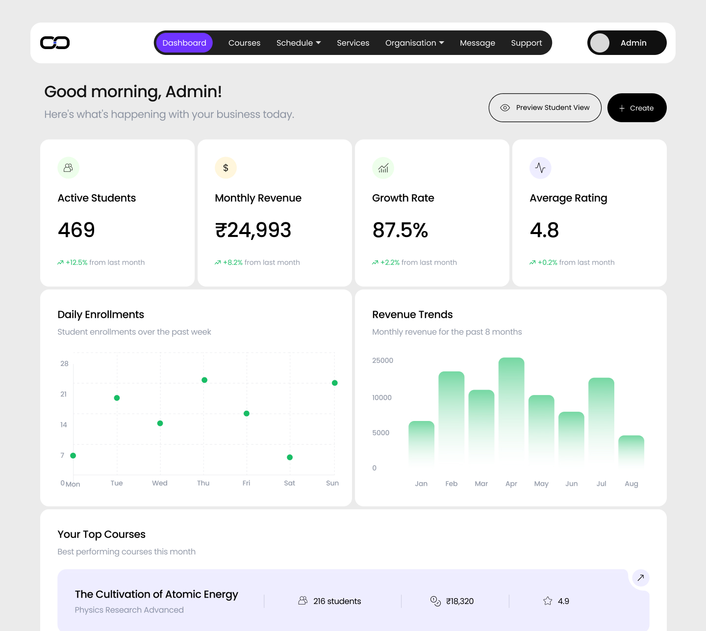Click Preview Student View
This screenshot has width=706, height=631.
pos(545,107)
